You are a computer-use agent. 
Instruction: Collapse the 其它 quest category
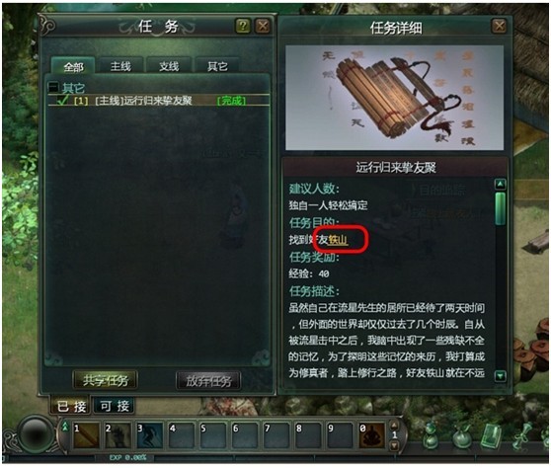pyautogui.click(x=53, y=87)
